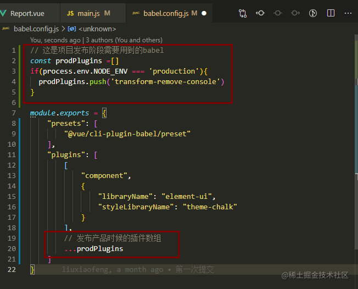Open the 'You, seconds ago' codelens

pyautogui.click(x=55, y=40)
